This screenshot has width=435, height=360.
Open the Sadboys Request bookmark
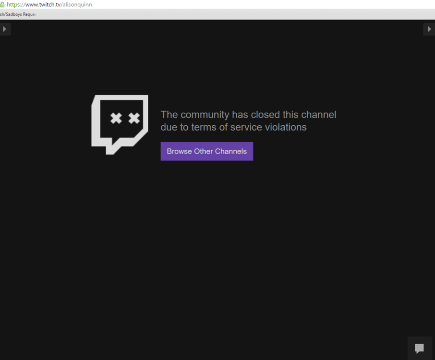pyautogui.click(x=18, y=14)
